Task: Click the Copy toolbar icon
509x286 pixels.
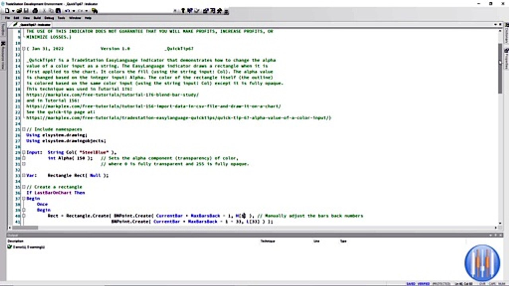Action: point(51,11)
